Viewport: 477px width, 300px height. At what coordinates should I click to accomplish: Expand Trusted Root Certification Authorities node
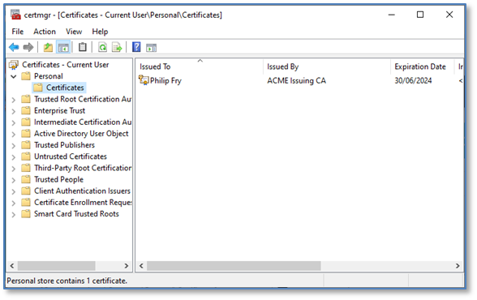[13, 100]
